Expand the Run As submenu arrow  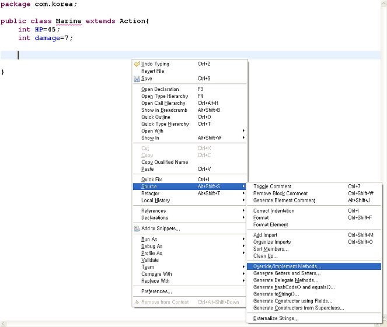click(x=243, y=239)
